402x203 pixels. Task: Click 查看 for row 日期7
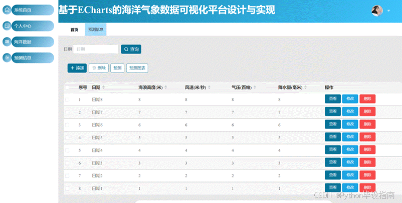333,111
